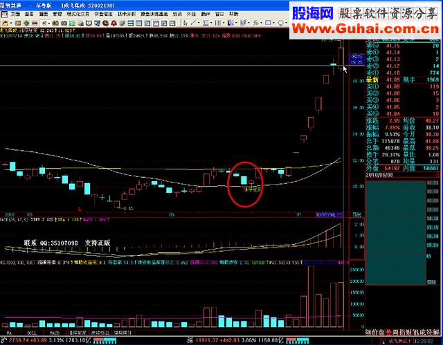443x345 pixels.
Task: Open the dropdown arrow beside the home icon
Action: click(x=11, y=23)
